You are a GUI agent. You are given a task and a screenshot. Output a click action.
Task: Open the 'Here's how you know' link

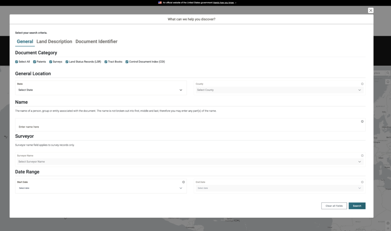(223, 3)
